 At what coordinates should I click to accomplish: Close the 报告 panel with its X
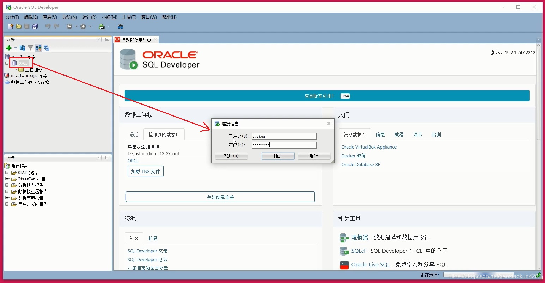[99, 158]
